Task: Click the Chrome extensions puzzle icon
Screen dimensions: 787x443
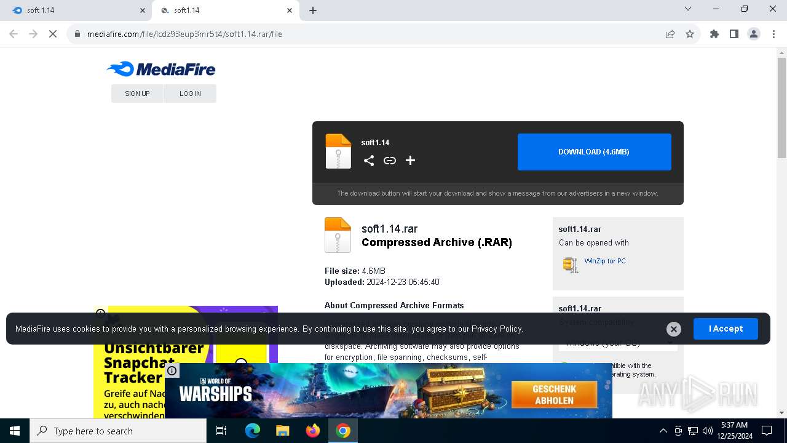Action: pyautogui.click(x=714, y=34)
